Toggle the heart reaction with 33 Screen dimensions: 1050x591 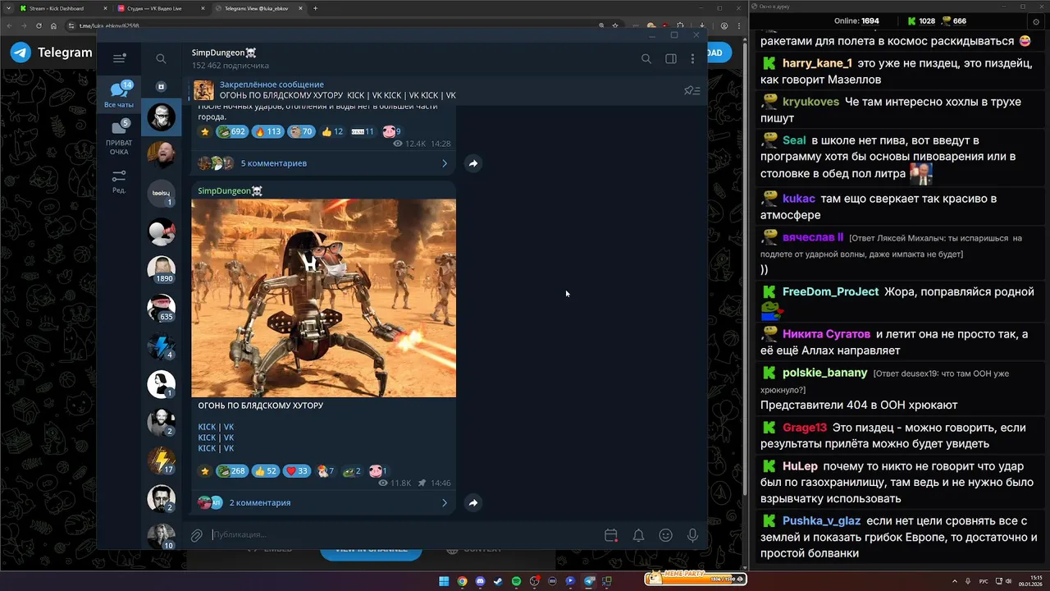click(296, 471)
